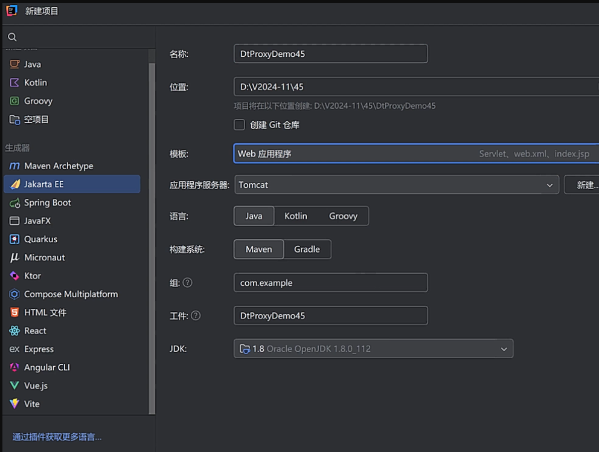This screenshot has width=599, height=452.
Task: Click the Jakarta EE sail icon
Action: coord(14,184)
